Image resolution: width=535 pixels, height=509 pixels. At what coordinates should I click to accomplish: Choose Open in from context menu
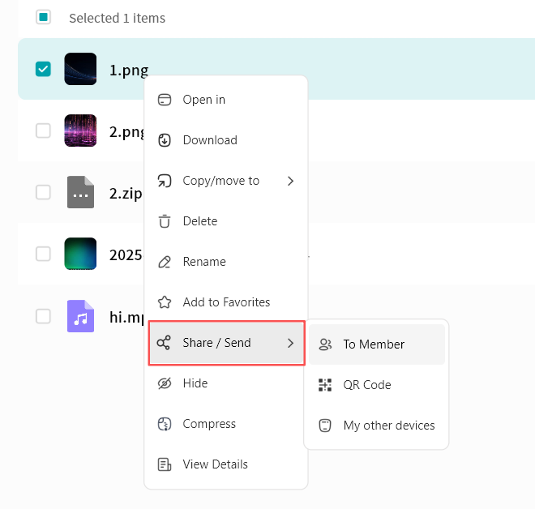[204, 100]
